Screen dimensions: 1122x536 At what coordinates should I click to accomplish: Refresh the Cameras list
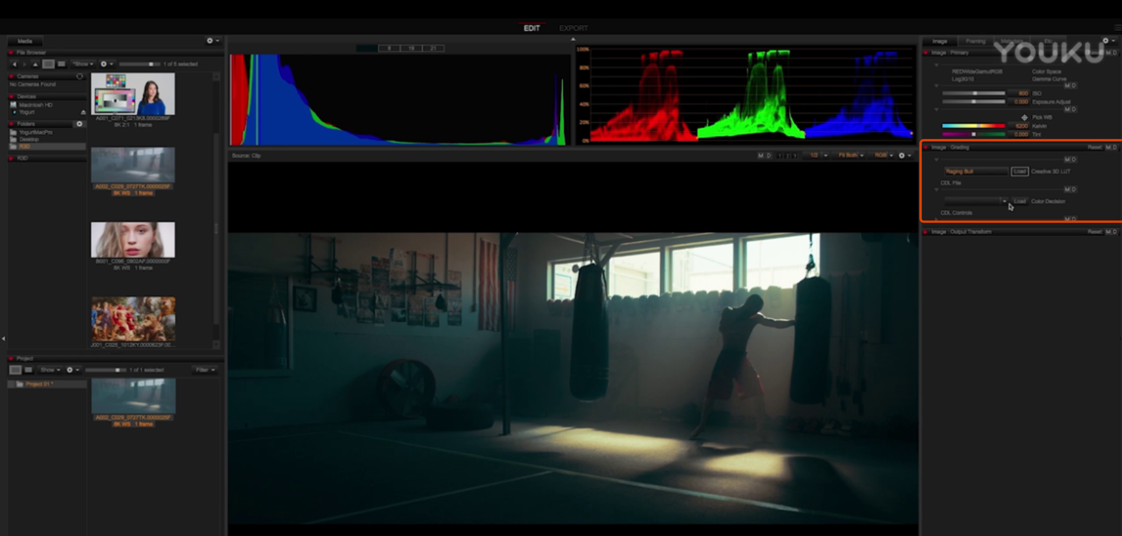pyautogui.click(x=79, y=76)
